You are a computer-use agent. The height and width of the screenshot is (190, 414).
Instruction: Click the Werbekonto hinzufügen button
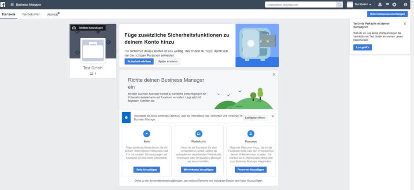click(199, 169)
